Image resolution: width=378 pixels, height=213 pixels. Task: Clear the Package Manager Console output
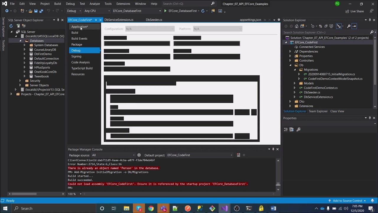238,155
